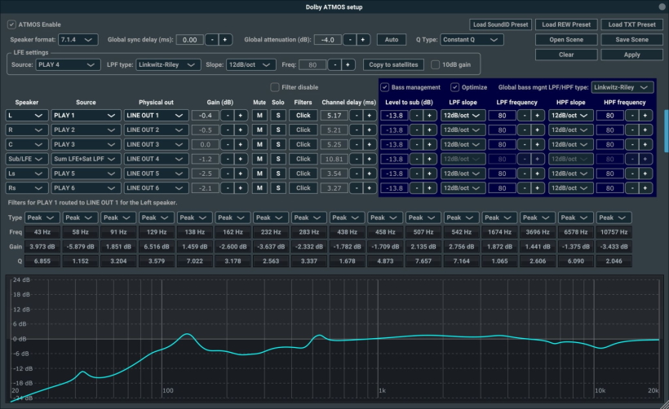Increase L row Level to sub
Image resolution: width=669 pixels, height=409 pixels.
pyautogui.click(x=429, y=116)
